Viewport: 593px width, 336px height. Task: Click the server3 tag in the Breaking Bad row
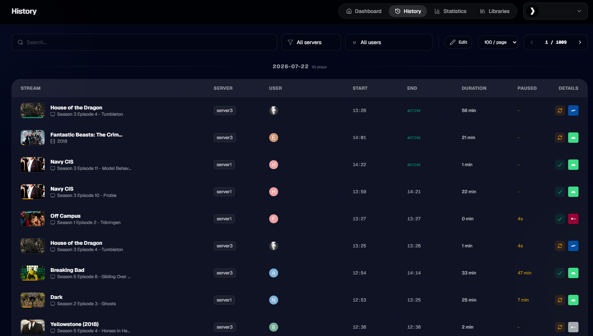[225, 273]
